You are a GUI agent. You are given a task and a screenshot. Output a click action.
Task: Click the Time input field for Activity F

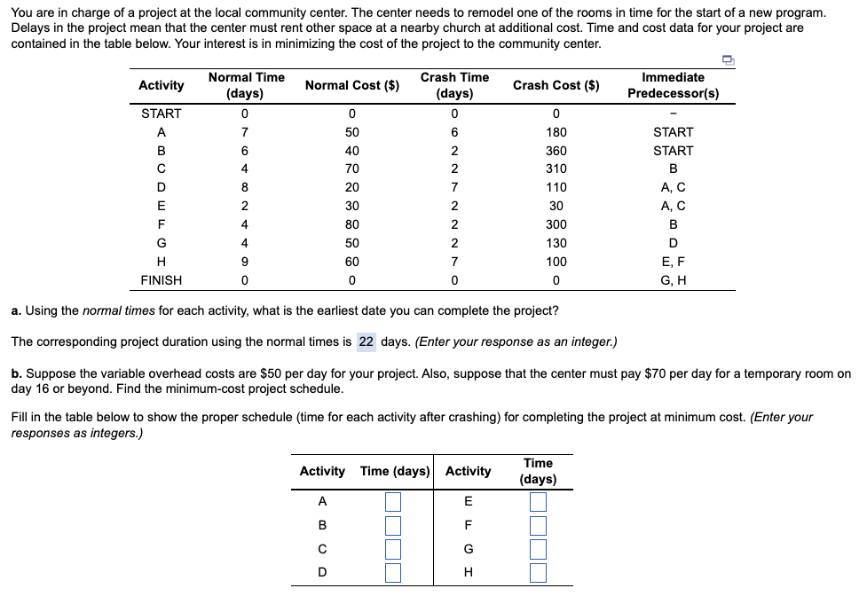coord(536,525)
